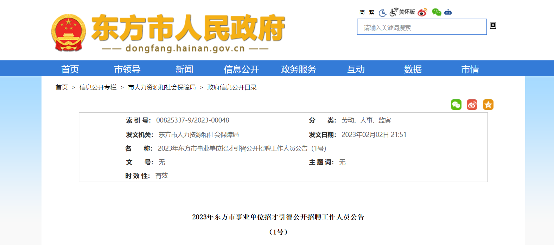The width and height of the screenshot is (554, 245).
Task: Open 市人力资源和社会保障局 breadcrumb link
Action: tap(162, 87)
